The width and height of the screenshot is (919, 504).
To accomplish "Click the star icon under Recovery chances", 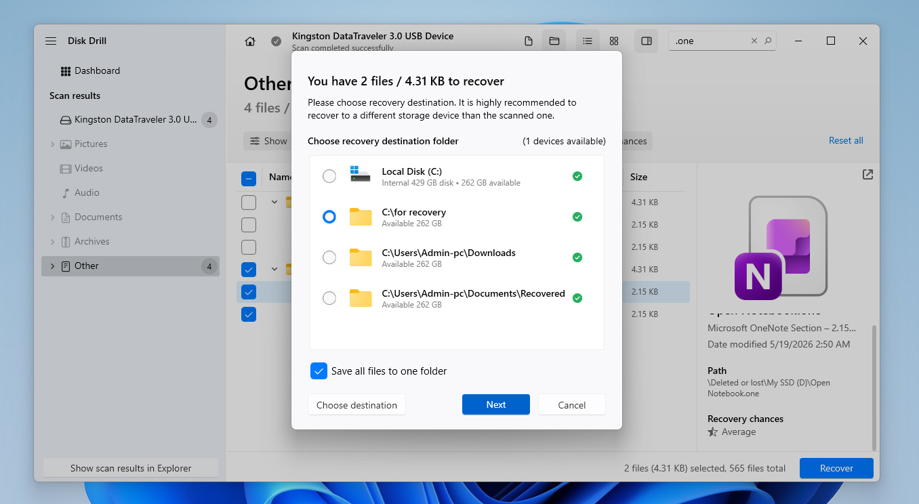I will click(712, 432).
